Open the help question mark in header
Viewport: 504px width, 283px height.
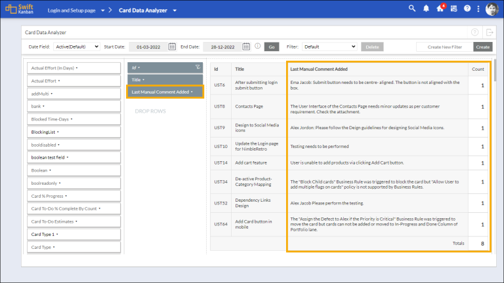pos(467,9)
